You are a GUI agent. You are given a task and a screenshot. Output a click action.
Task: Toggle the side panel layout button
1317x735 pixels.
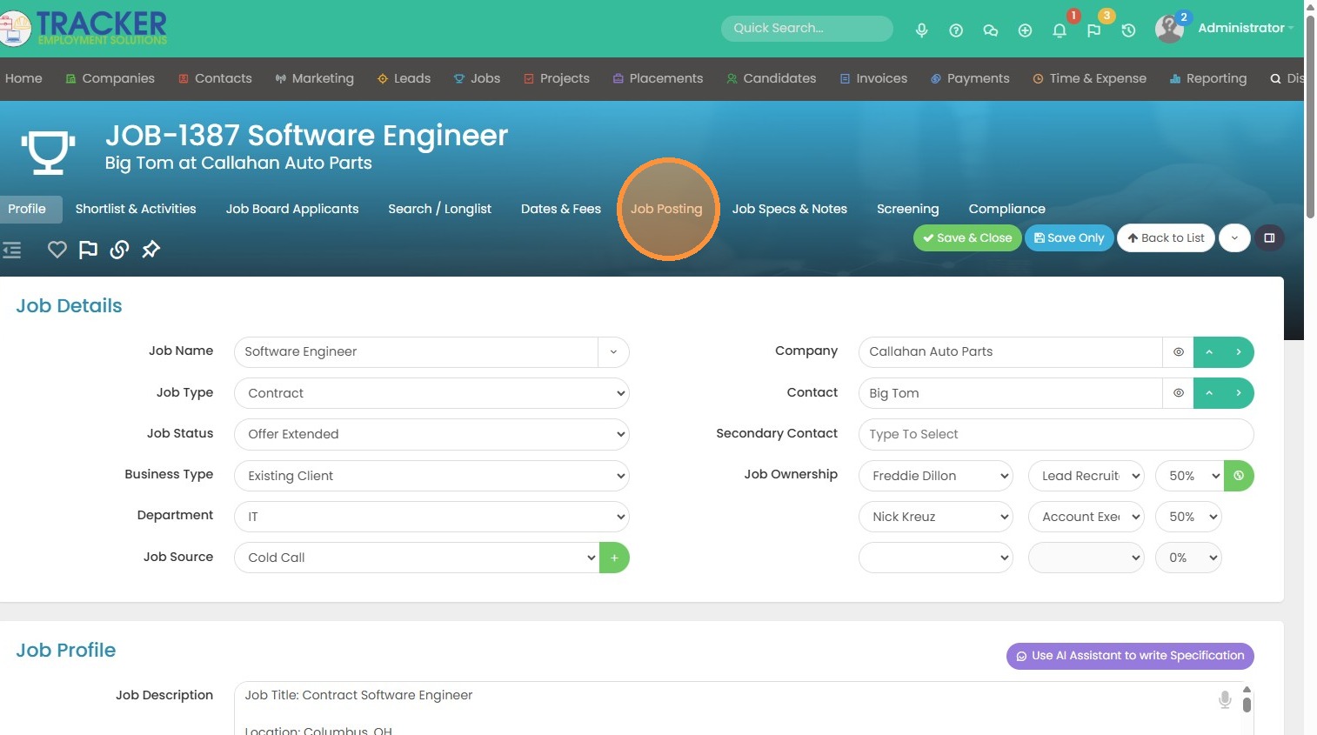(x=1269, y=238)
